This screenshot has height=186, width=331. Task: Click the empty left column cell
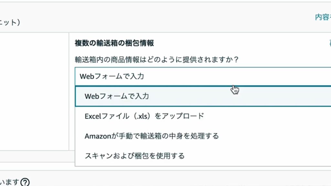pyautogui.click(x=34, y=90)
